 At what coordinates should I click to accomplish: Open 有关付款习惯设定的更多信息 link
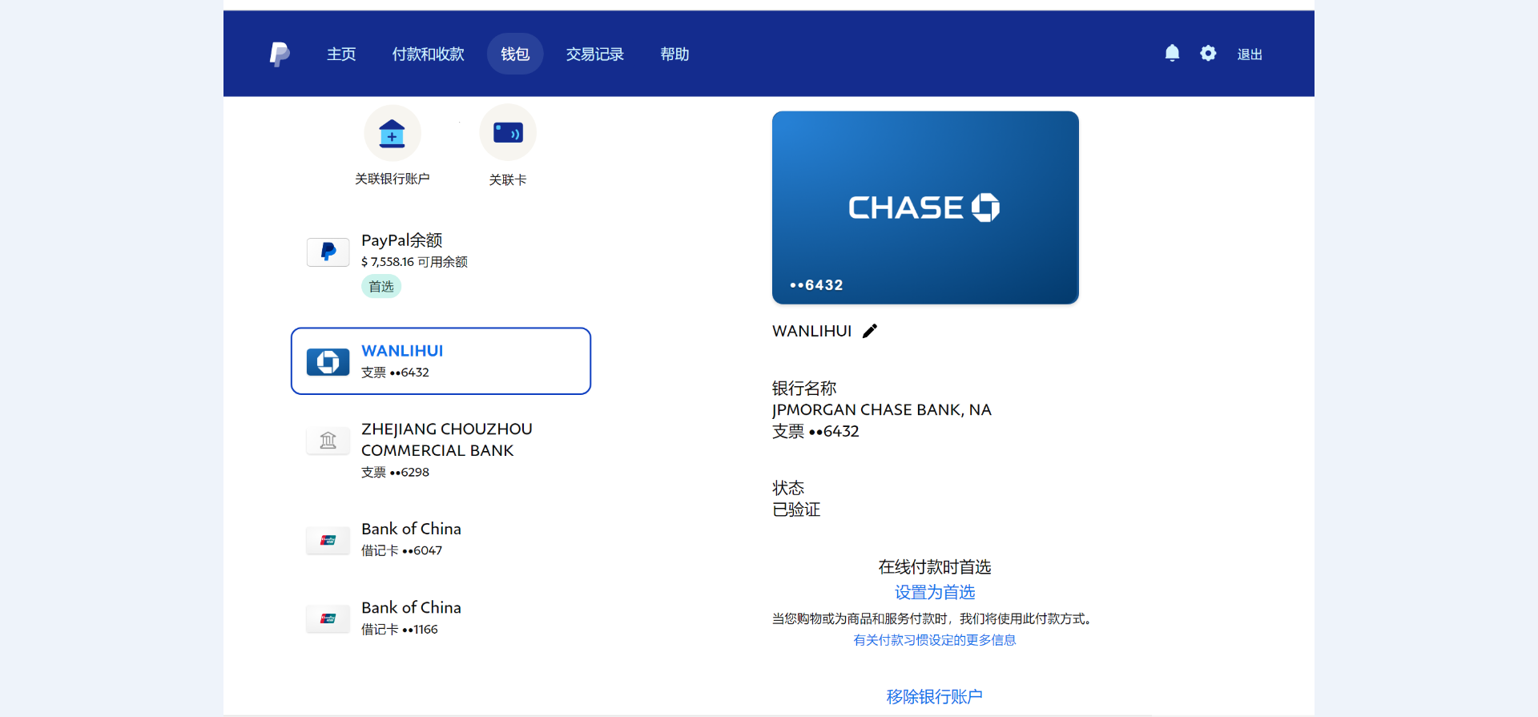[935, 640]
